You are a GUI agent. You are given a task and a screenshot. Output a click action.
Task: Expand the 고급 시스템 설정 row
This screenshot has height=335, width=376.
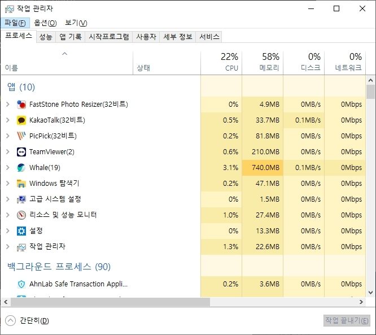tap(8, 199)
